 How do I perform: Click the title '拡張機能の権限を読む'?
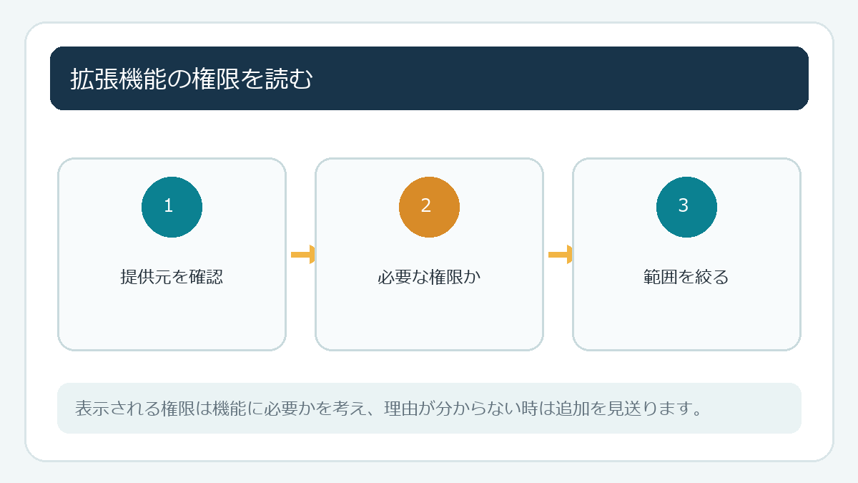coord(191,79)
